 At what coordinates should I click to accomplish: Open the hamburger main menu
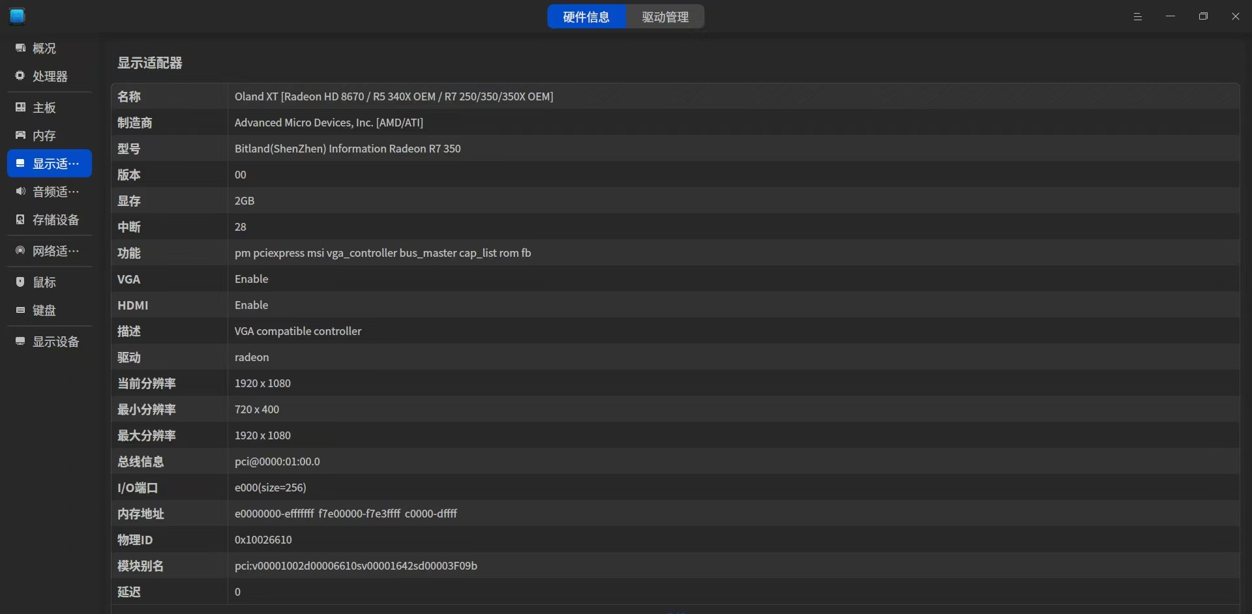1138,17
